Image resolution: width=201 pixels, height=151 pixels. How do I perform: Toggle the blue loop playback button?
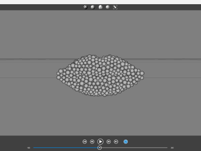pyautogui.click(x=126, y=142)
